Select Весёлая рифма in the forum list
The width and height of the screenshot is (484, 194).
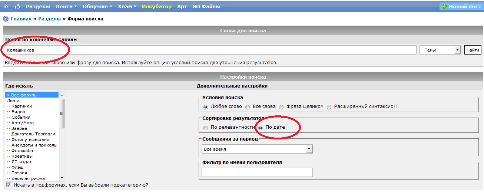(32, 178)
